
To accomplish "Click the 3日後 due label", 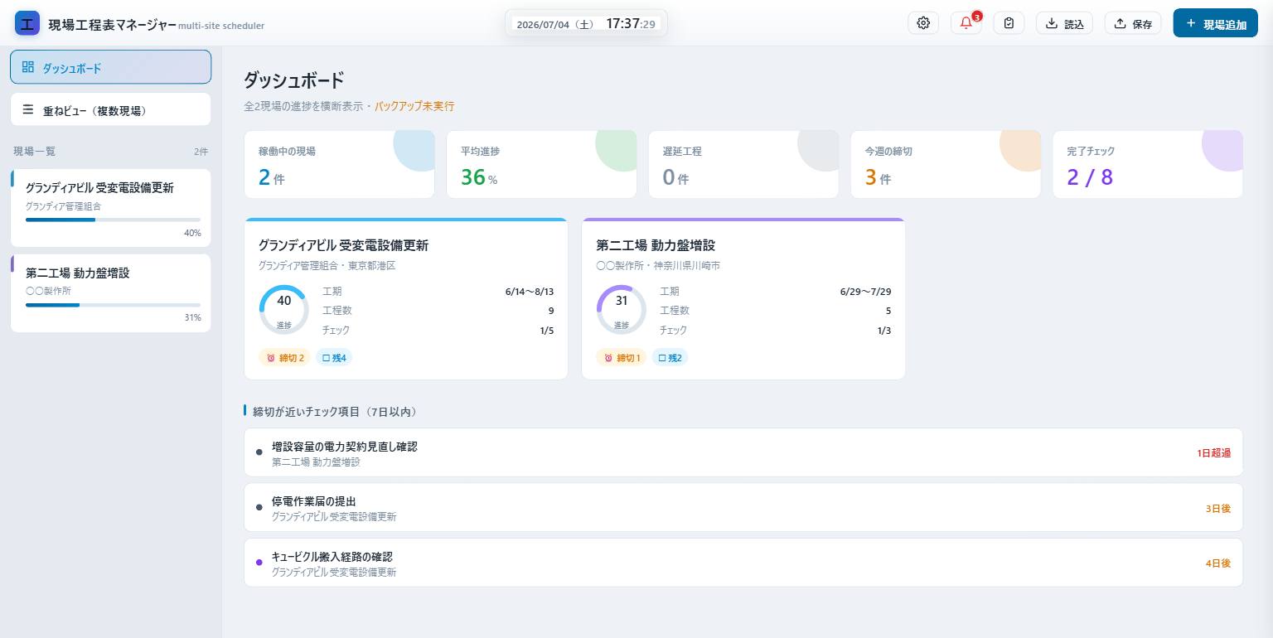I will click(1218, 508).
